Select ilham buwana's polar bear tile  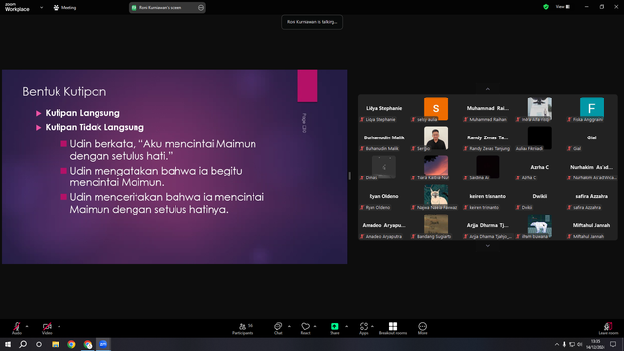click(539, 225)
